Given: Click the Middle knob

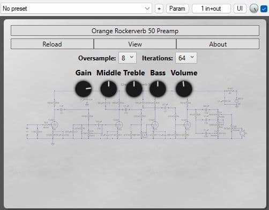Looking at the screenshot, I should (x=109, y=89).
